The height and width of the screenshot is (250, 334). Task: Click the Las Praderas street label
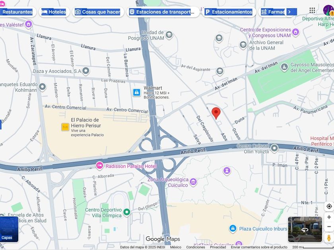point(113,81)
